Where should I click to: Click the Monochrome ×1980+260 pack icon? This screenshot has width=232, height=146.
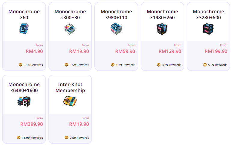coord(162,29)
